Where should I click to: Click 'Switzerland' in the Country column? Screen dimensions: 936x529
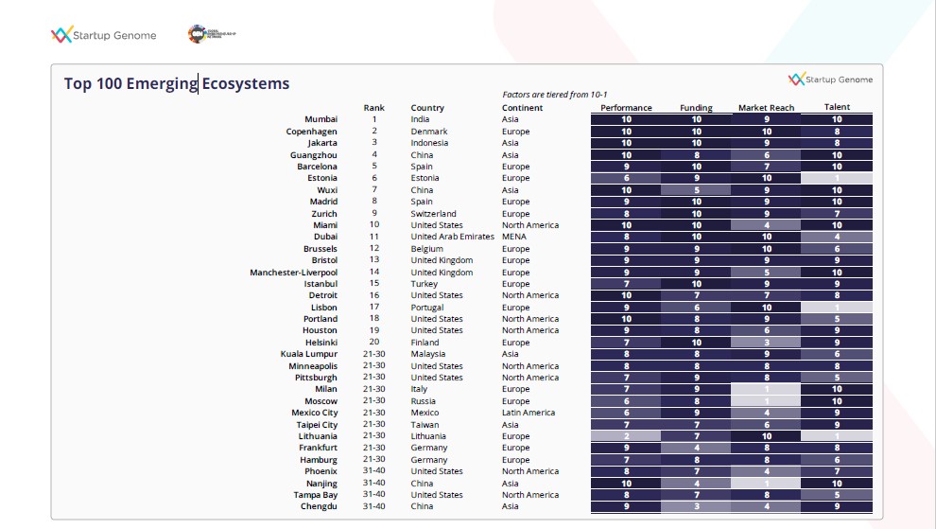pyautogui.click(x=433, y=213)
